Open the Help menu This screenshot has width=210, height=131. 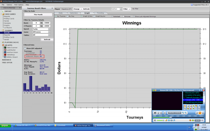pyautogui.click(x=27, y=5)
